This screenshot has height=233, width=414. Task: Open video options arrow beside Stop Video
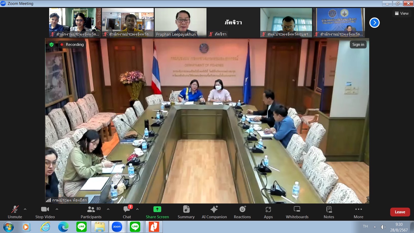pos(57,209)
